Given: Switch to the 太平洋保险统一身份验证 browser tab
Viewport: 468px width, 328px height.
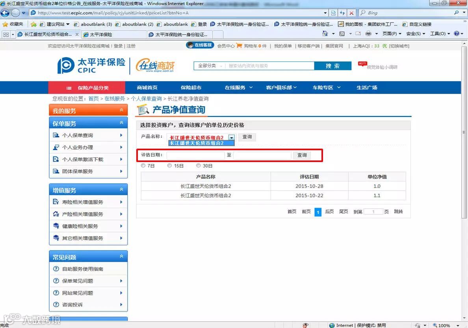Looking at the screenshot, I should [x=179, y=35].
